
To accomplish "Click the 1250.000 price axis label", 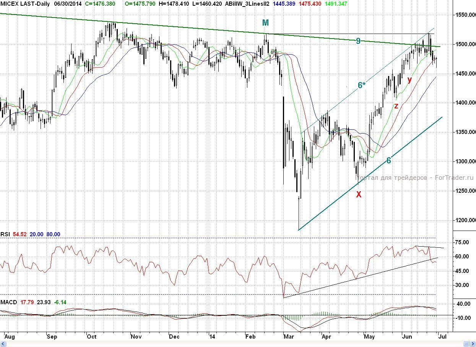I will (x=465, y=191).
